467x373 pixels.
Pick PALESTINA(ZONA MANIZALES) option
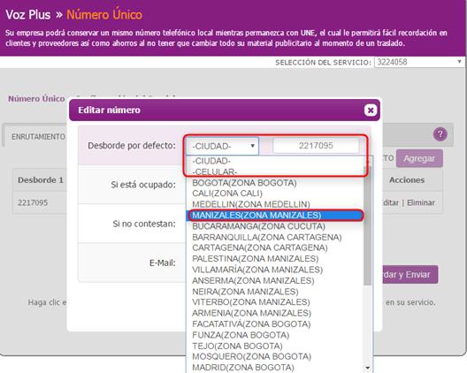pyautogui.click(x=275, y=259)
